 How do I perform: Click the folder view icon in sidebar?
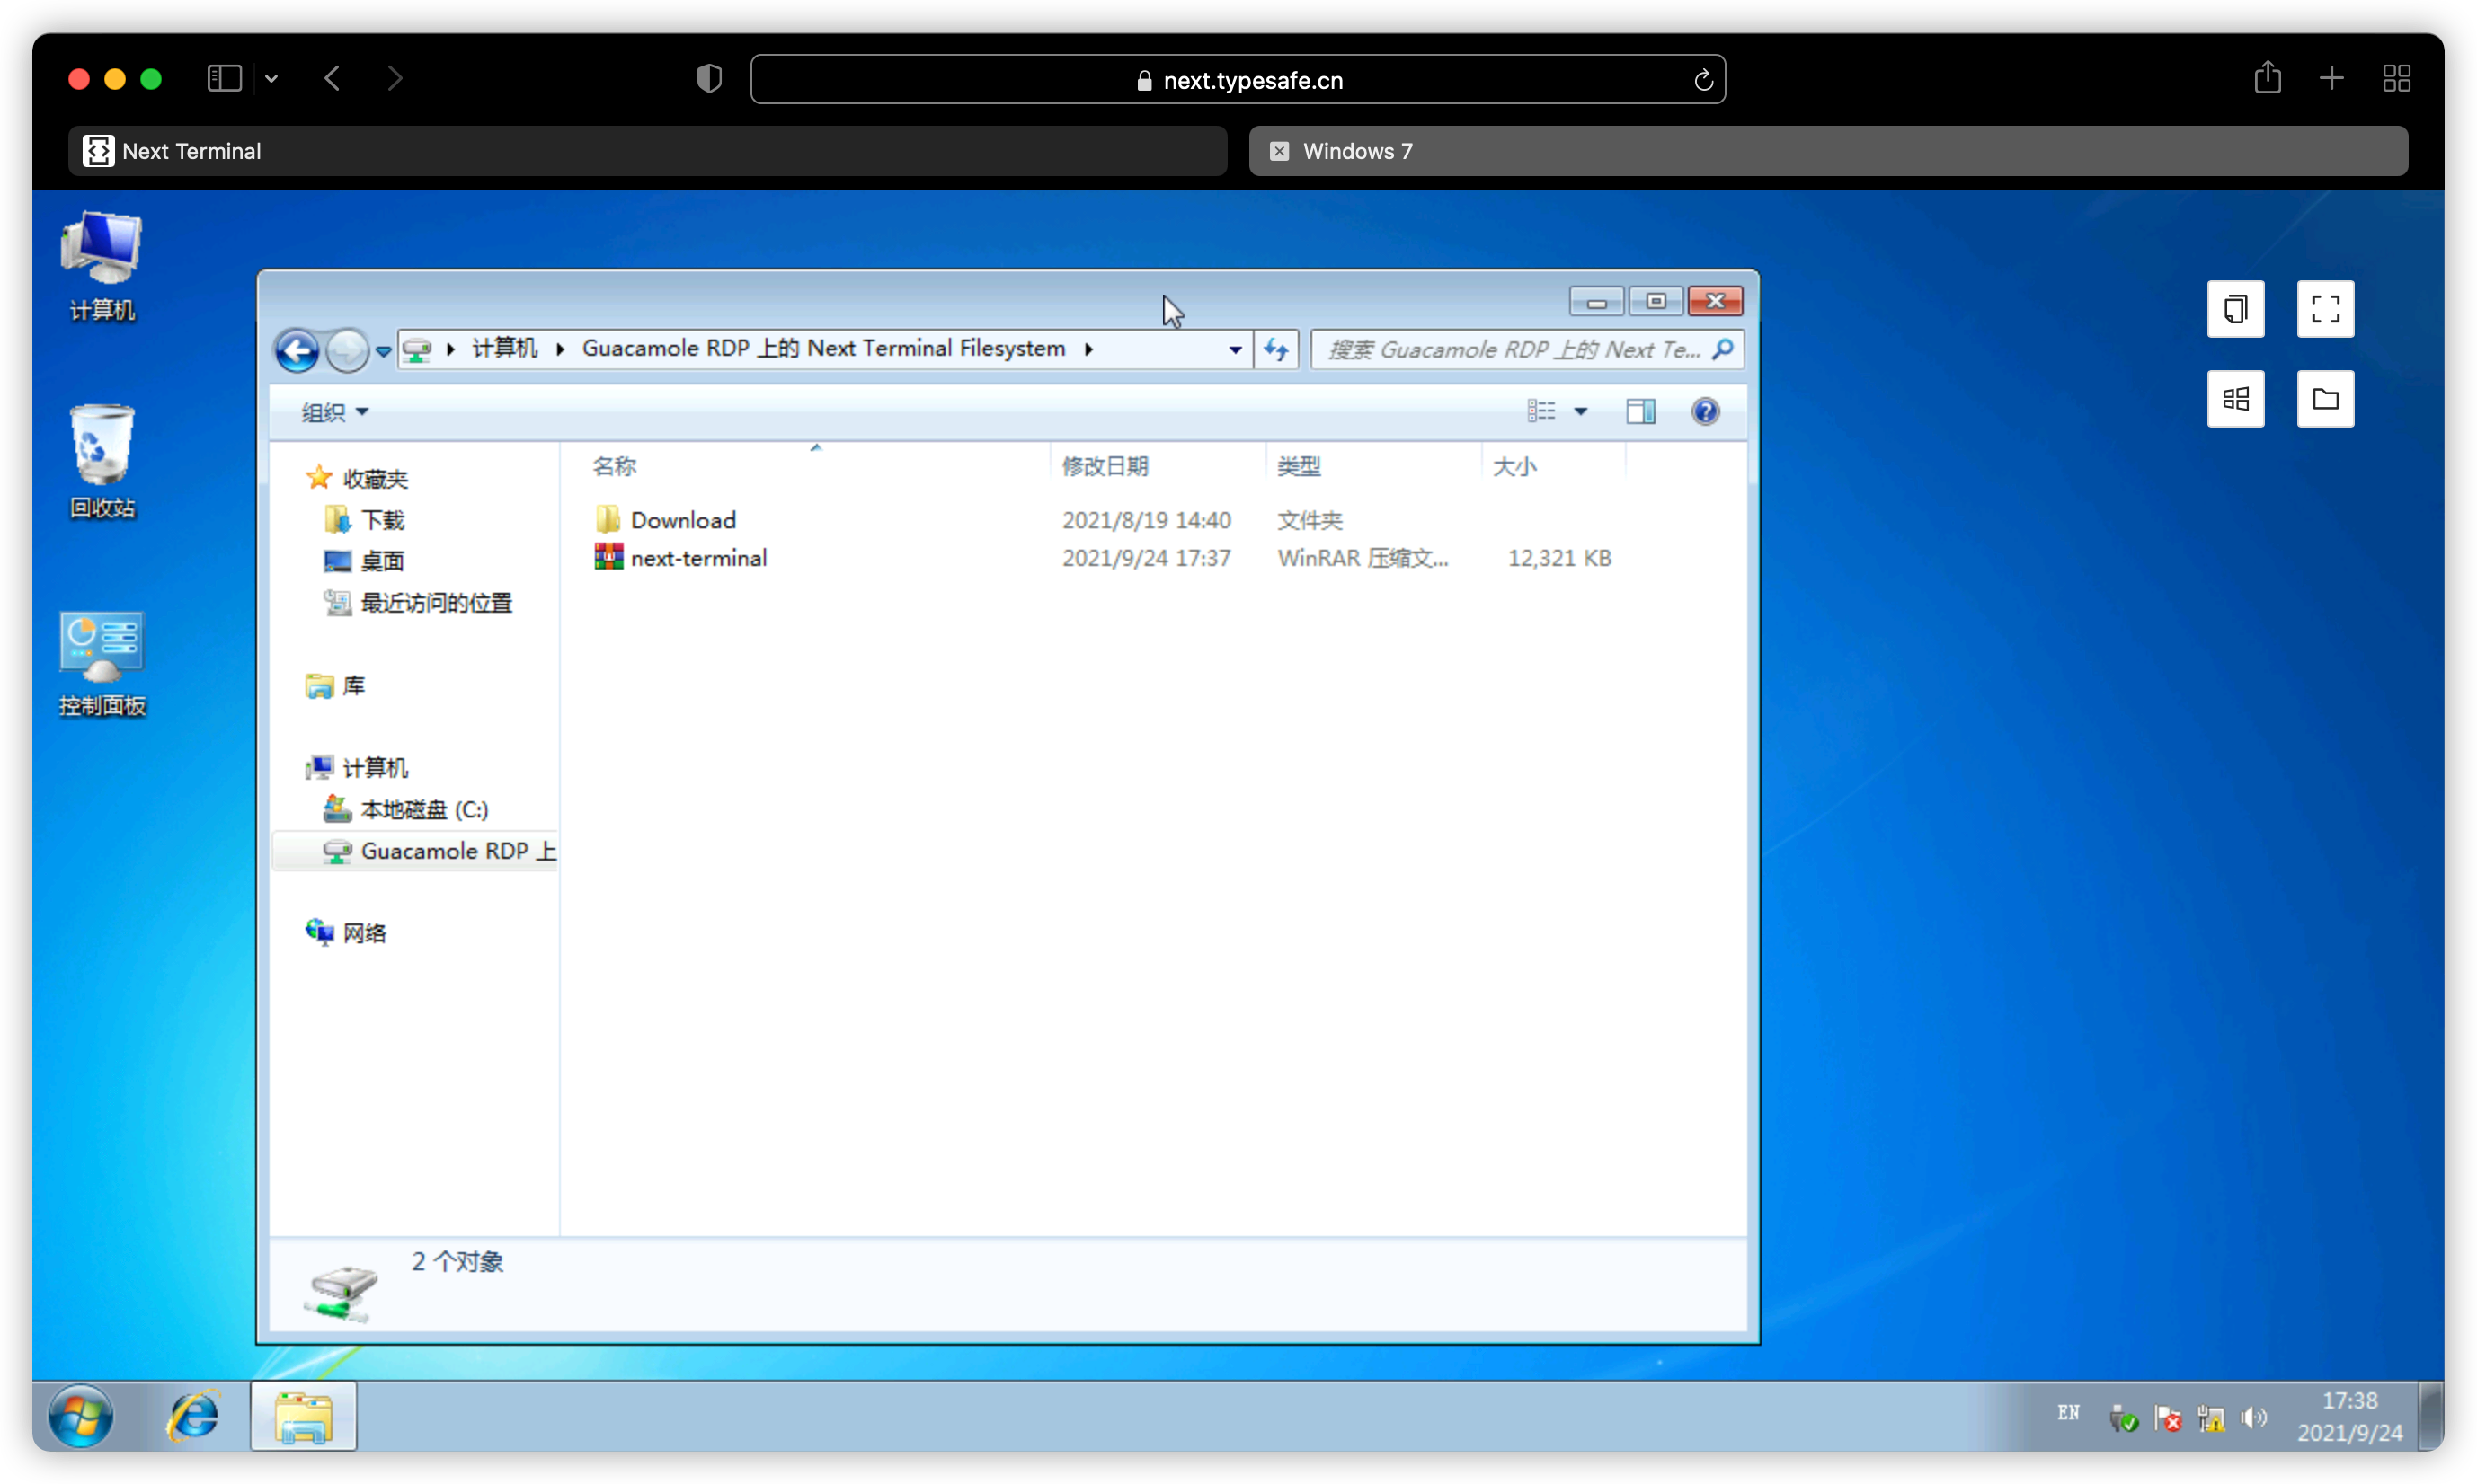coord(2323,397)
